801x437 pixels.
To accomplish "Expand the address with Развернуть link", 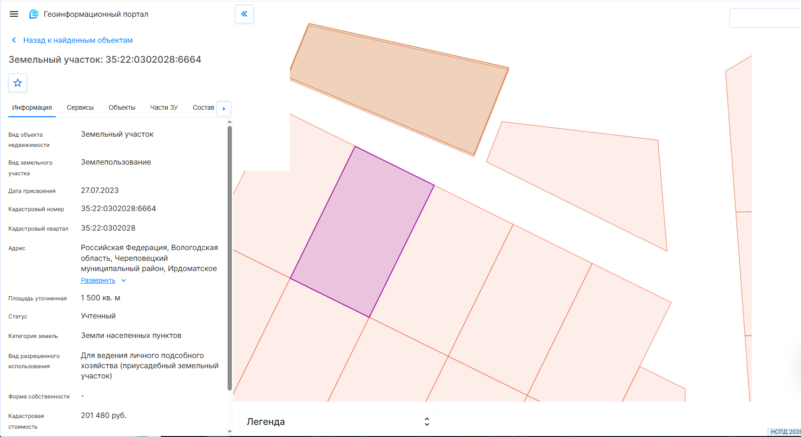I will (98, 280).
